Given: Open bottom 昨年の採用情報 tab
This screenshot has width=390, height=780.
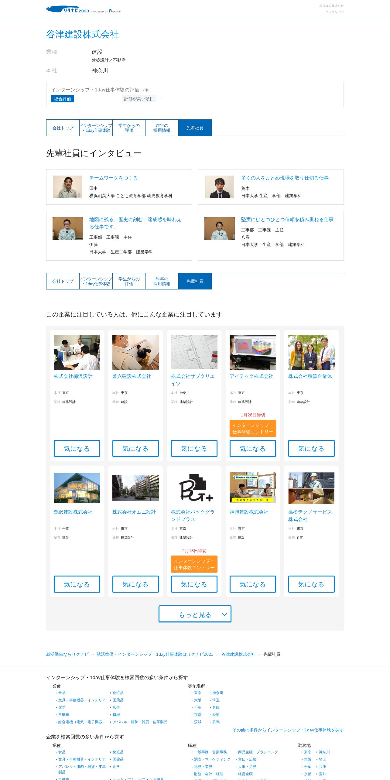Looking at the screenshot, I should tap(162, 281).
